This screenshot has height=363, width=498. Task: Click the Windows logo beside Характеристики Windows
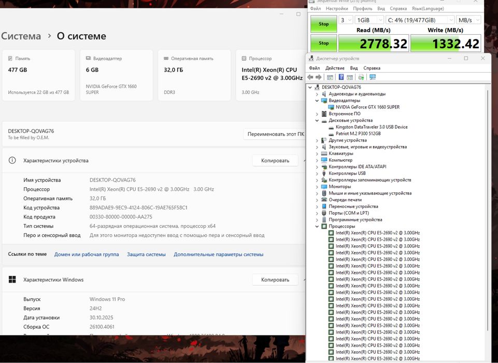click(12, 280)
